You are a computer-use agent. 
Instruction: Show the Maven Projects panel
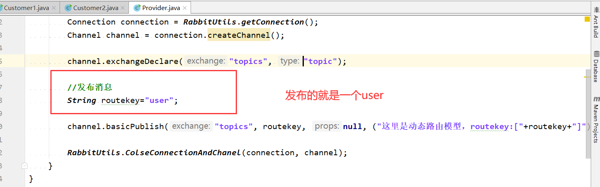596,120
